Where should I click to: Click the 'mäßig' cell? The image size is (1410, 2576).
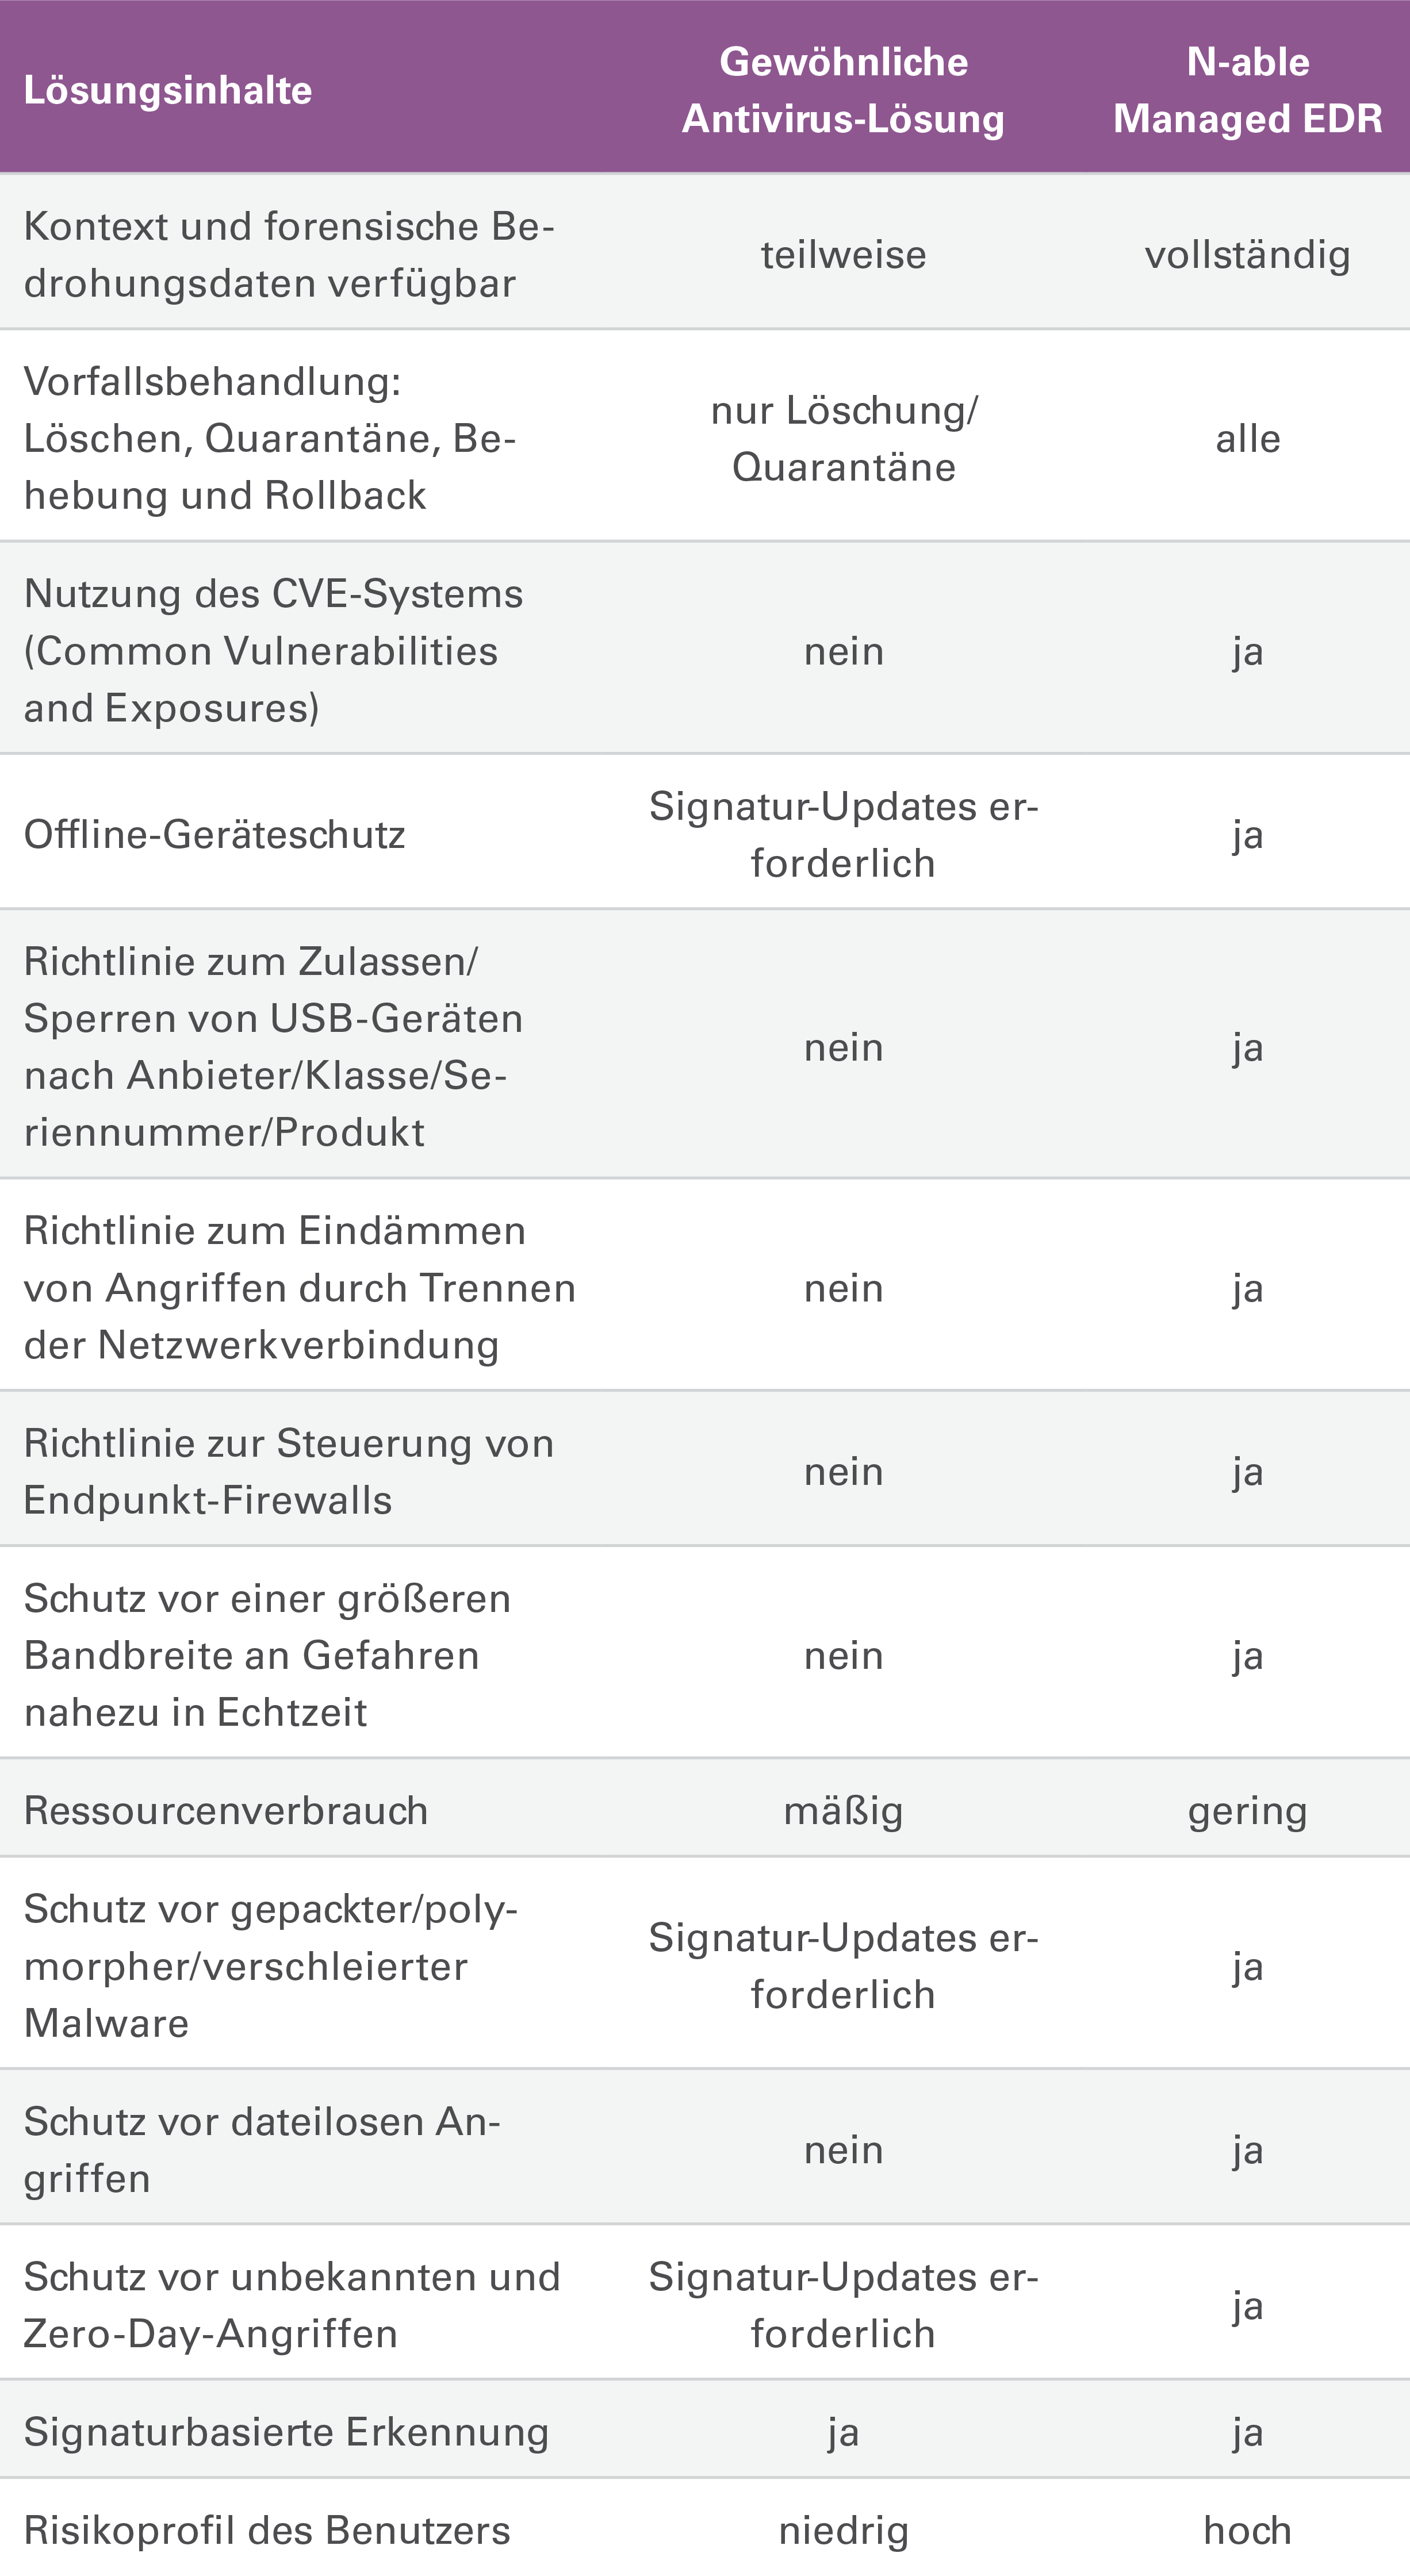(843, 1811)
